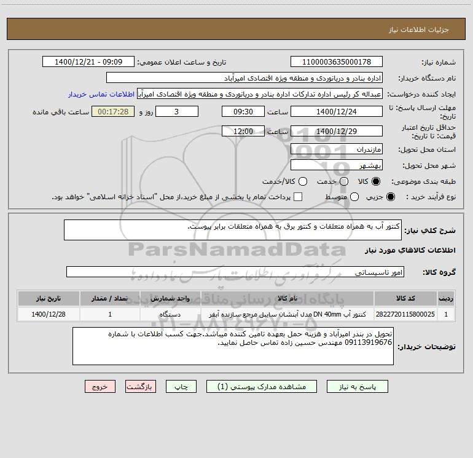The height and width of the screenshot is (458, 473).
Task: Click the row number cell 1
Action: point(446,314)
